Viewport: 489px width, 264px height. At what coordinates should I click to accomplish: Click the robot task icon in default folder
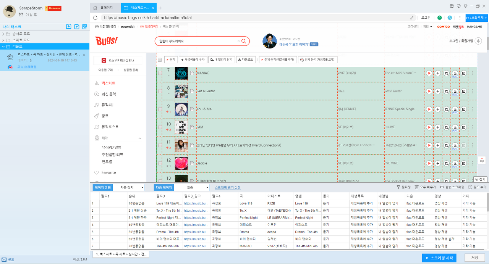(x=10, y=57)
